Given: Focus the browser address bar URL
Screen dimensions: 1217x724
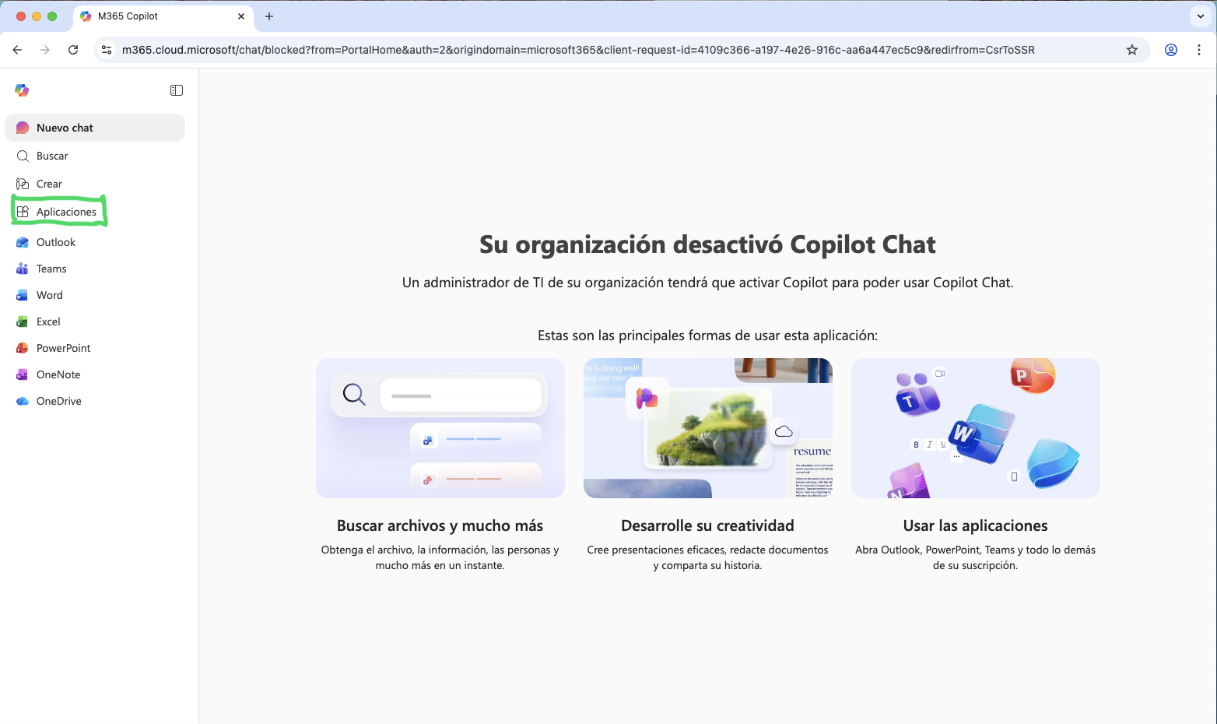Looking at the screenshot, I should pyautogui.click(x=578, y=50).
